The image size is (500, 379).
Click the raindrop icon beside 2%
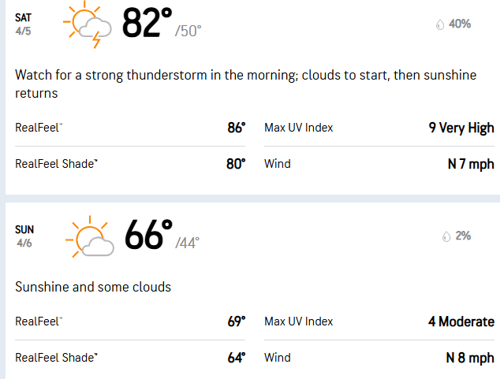pyautogui.click(x=446, y=236)
